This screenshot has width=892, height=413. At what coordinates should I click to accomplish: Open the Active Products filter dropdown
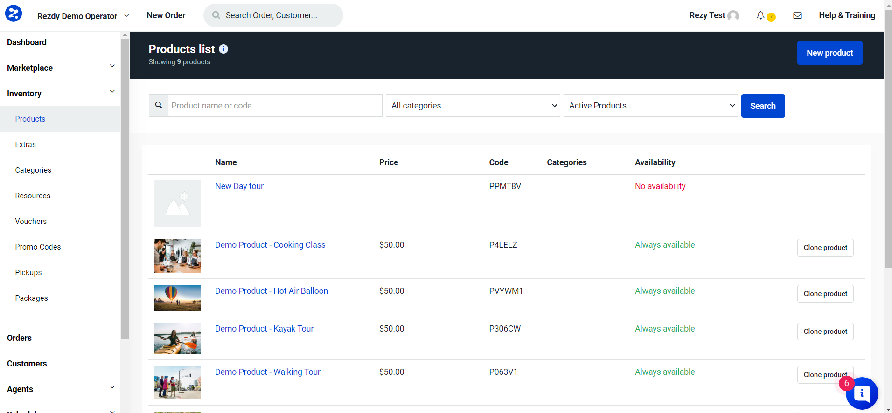[650, 106]
